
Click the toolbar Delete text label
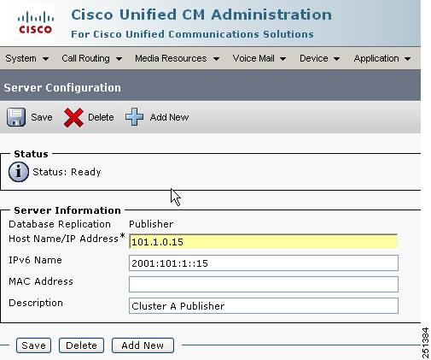[x=101, y=117]
